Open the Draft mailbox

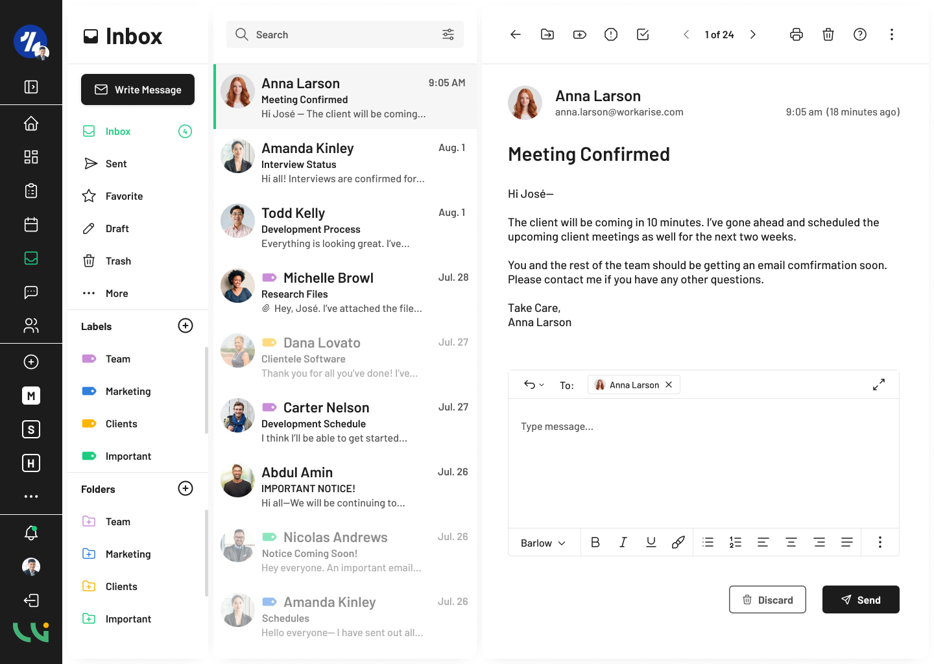117,229
